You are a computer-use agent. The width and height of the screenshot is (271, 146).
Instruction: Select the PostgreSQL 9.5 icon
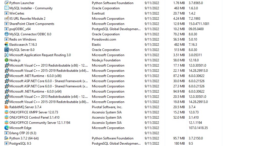pyautogui.click(x=6, y=144)
